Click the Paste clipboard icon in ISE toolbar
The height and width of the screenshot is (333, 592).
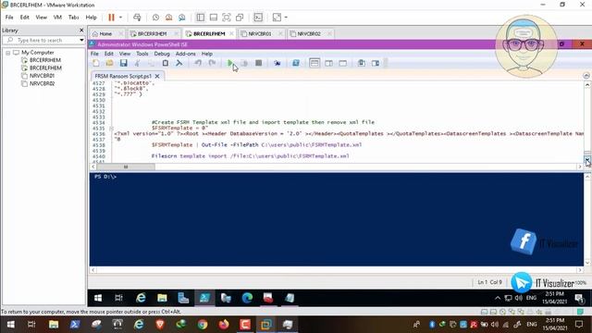point(165,63)
